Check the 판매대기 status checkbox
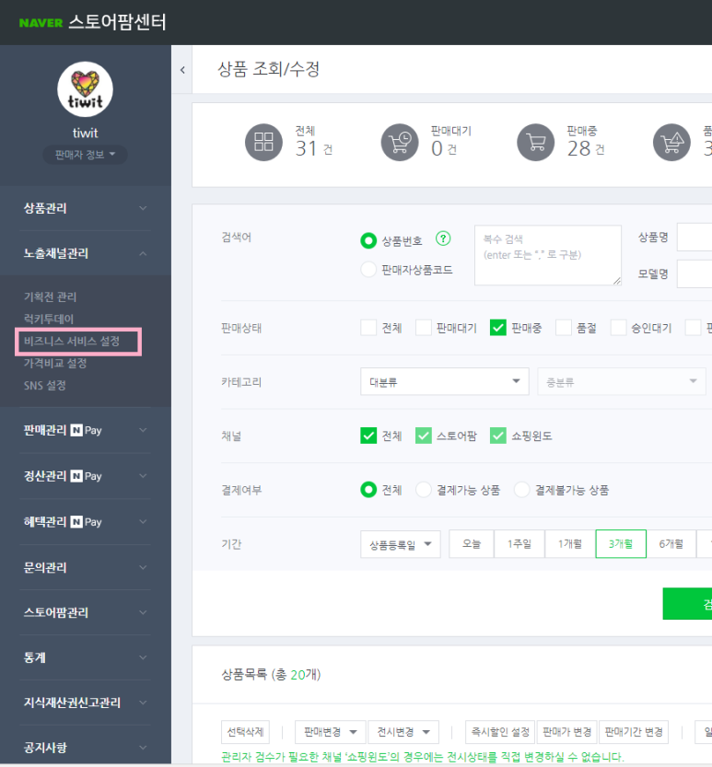The width and height of the screenshot is (712, 767). pyautogui.click(x=424, y=328)
